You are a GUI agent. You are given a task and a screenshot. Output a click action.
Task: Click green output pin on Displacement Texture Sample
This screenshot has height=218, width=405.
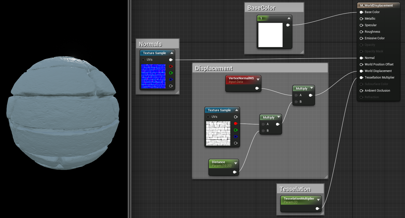[236, 130]
